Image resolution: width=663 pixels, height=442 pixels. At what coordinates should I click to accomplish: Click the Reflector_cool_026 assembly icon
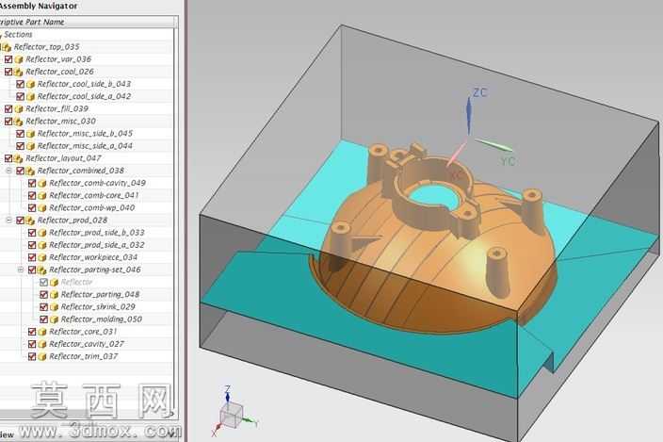click(18, 72)
